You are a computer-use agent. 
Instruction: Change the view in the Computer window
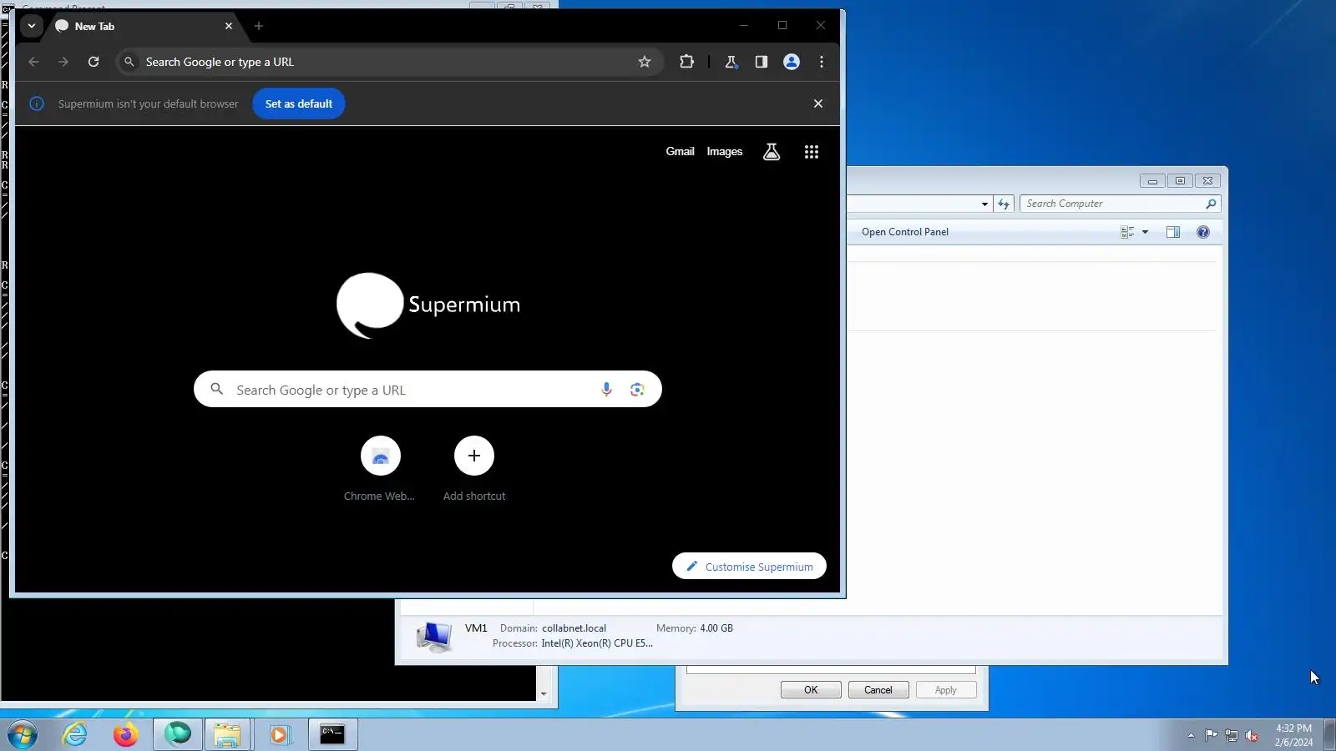(1127, 232)
